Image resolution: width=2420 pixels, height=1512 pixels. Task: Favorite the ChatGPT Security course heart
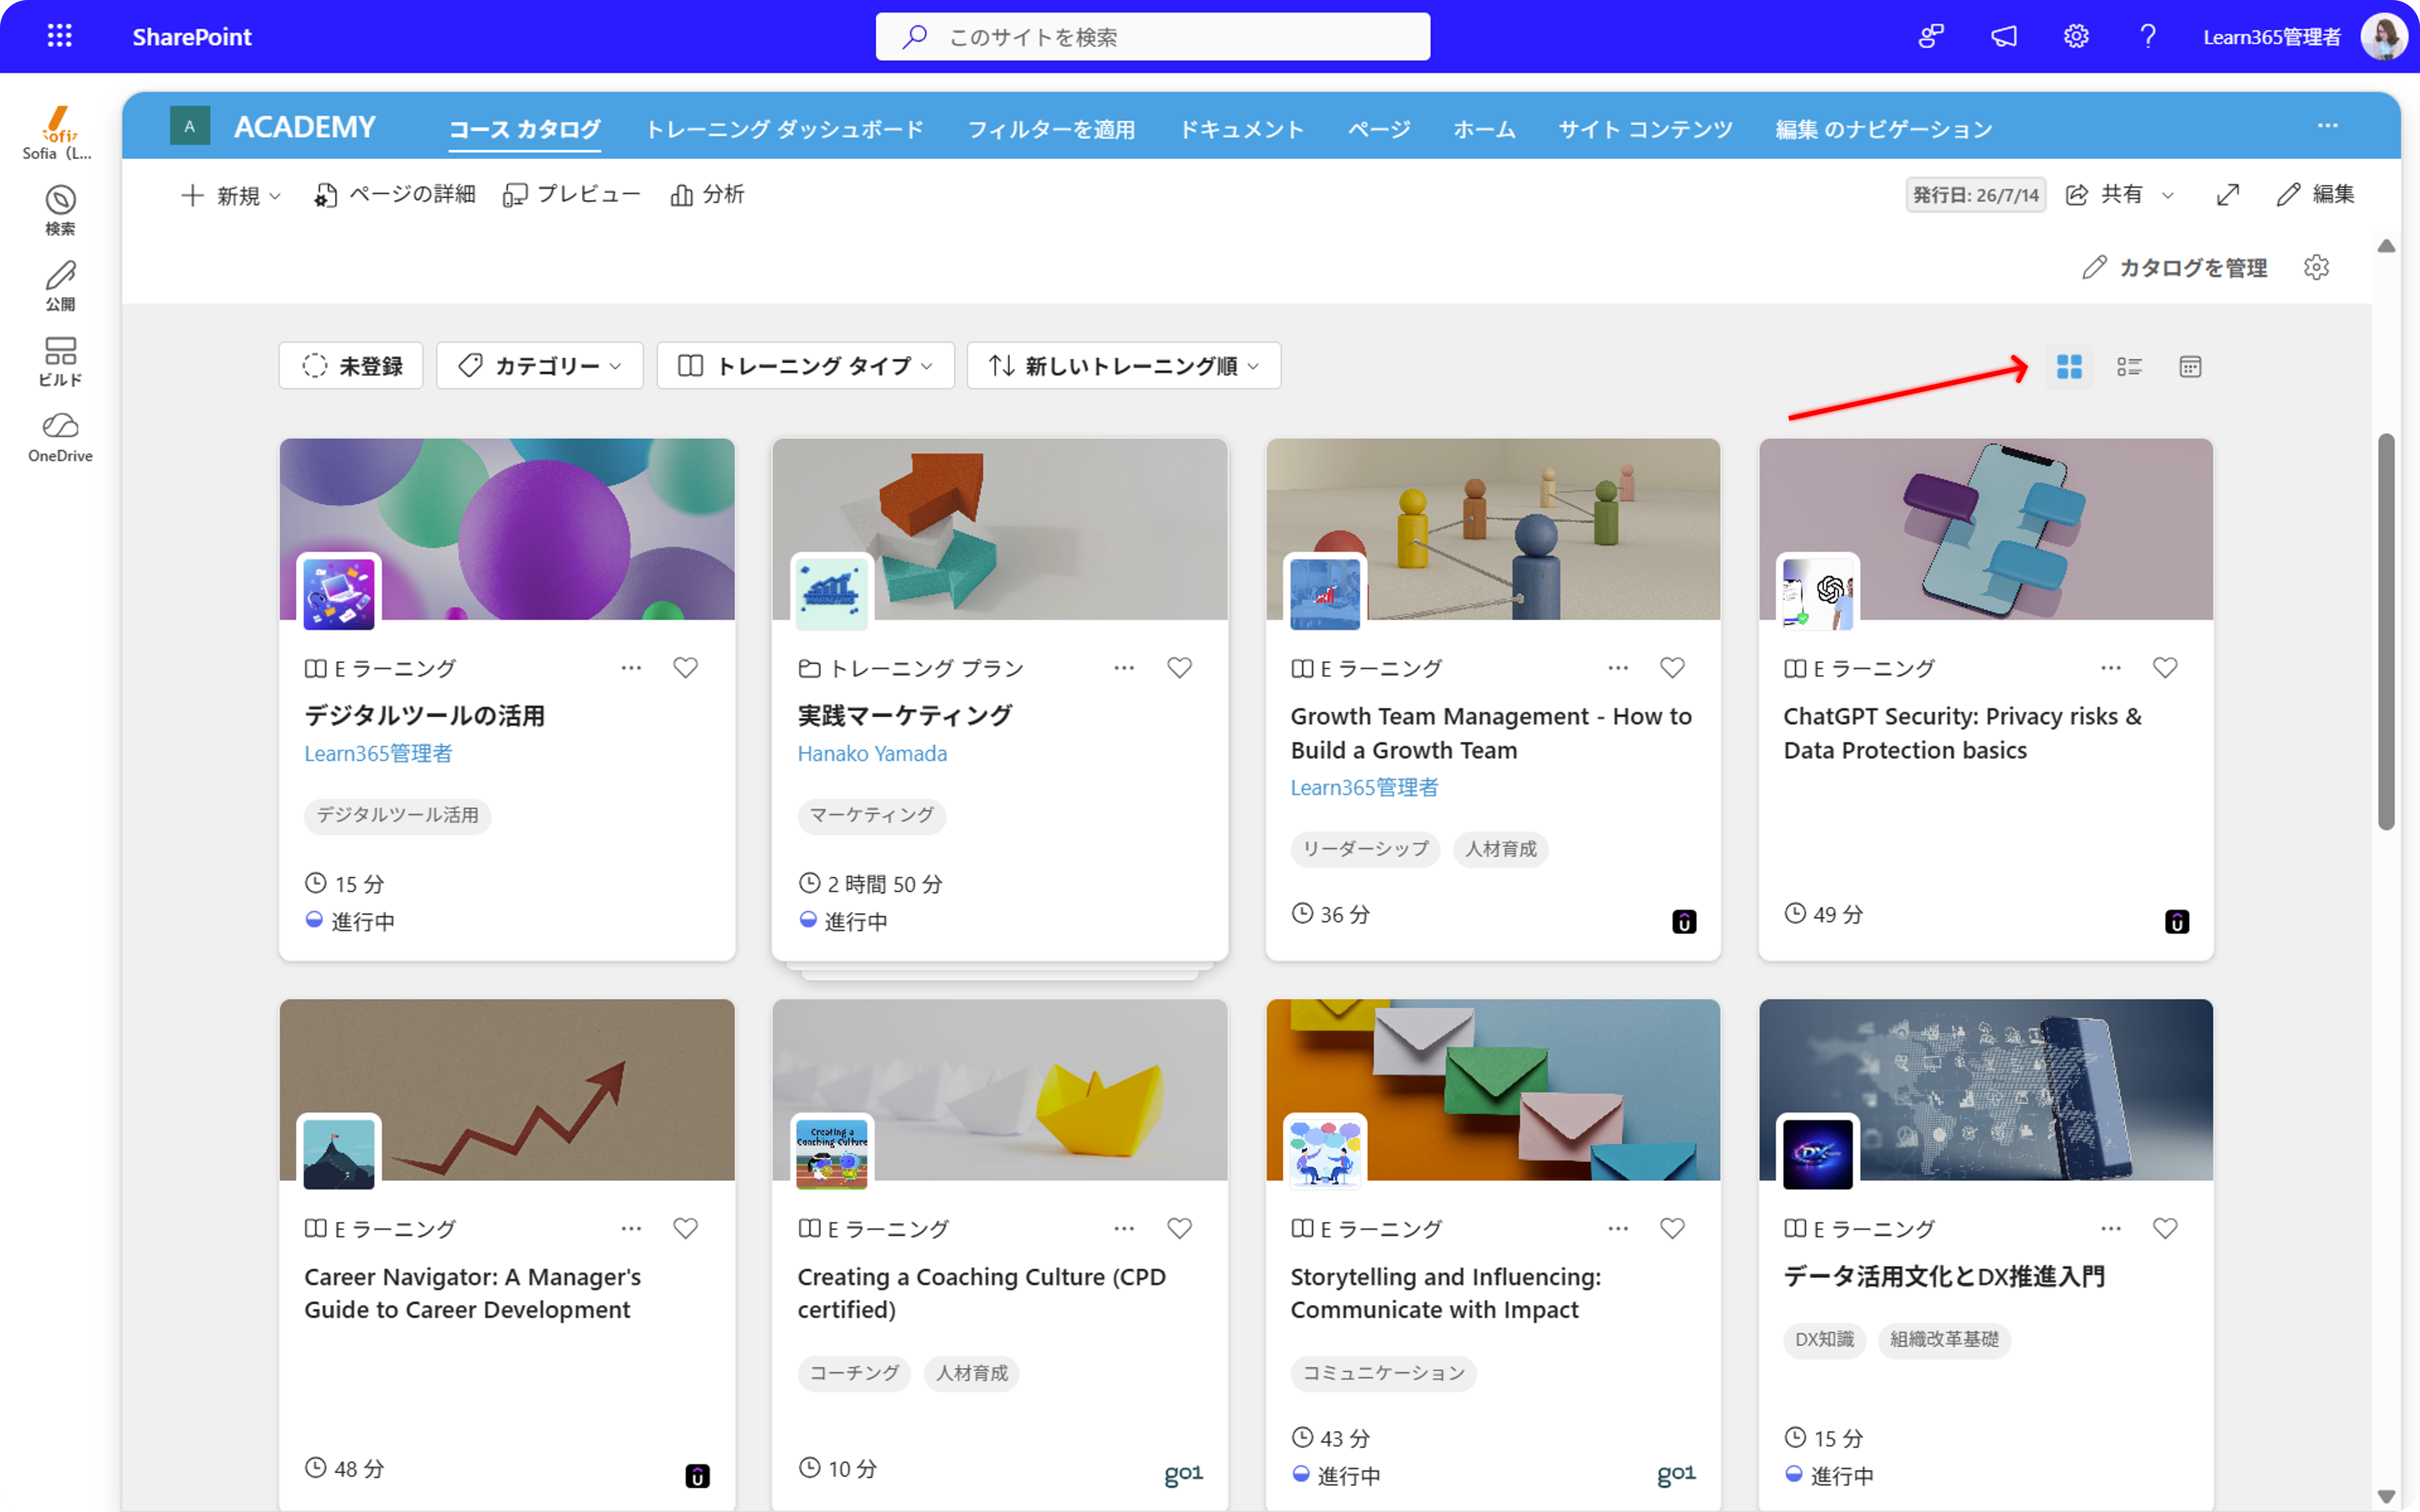(x=2165, y=668)
